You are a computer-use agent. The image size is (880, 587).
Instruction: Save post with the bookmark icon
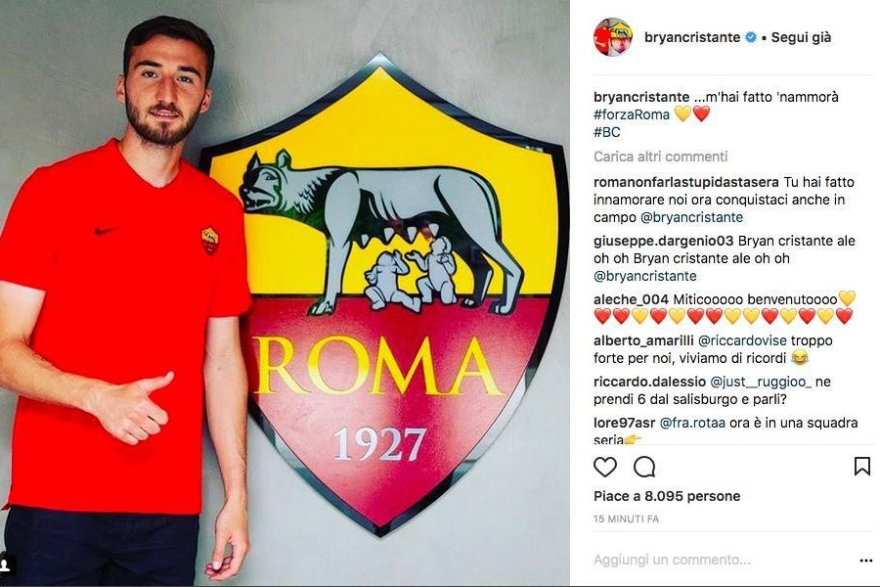[x=862, y=467]
